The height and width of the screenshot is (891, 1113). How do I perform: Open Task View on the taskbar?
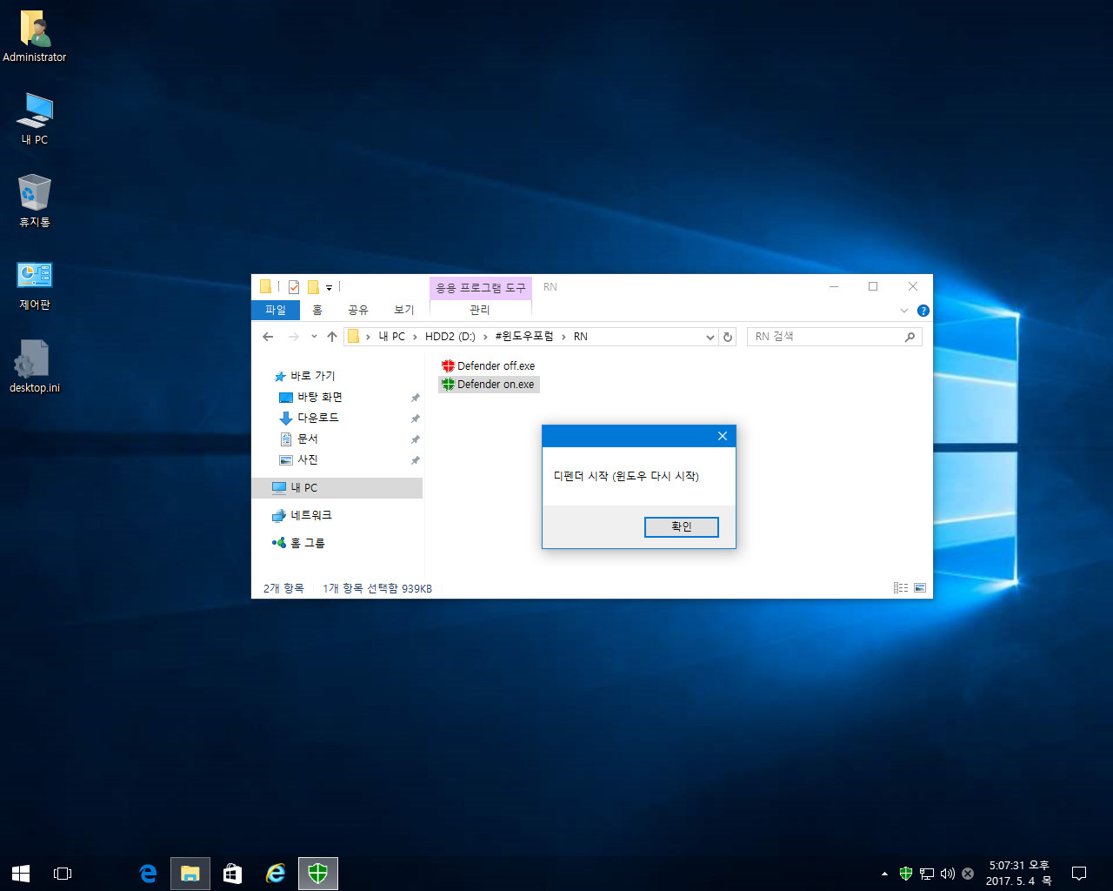click(x=63, y=874)
